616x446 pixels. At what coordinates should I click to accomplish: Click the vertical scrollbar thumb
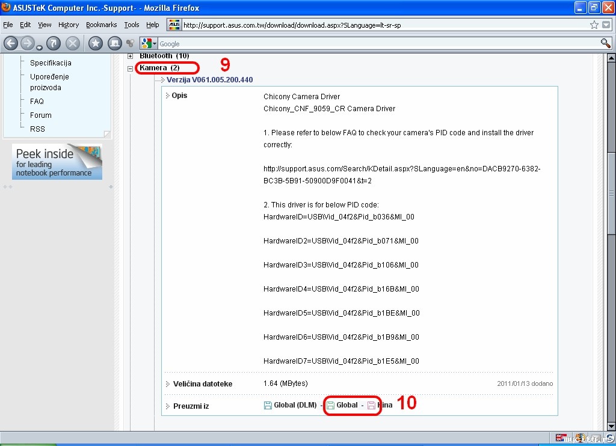[611, 193]
